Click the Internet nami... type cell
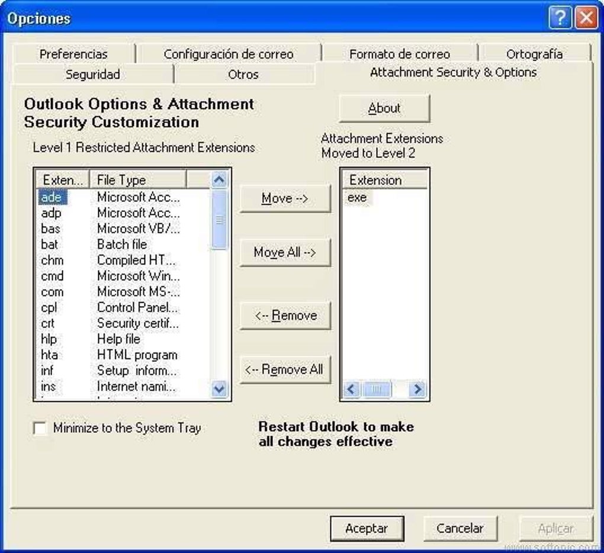 (136, 386)
